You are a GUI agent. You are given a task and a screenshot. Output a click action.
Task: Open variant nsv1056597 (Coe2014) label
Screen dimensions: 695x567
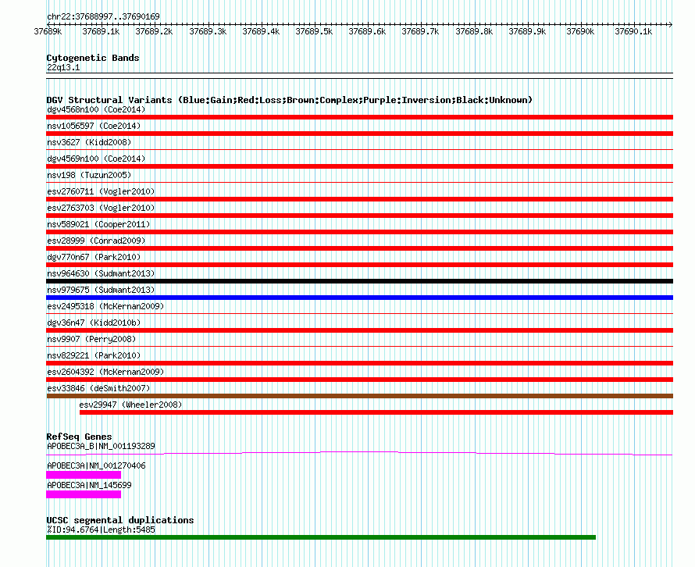point(94,126)
